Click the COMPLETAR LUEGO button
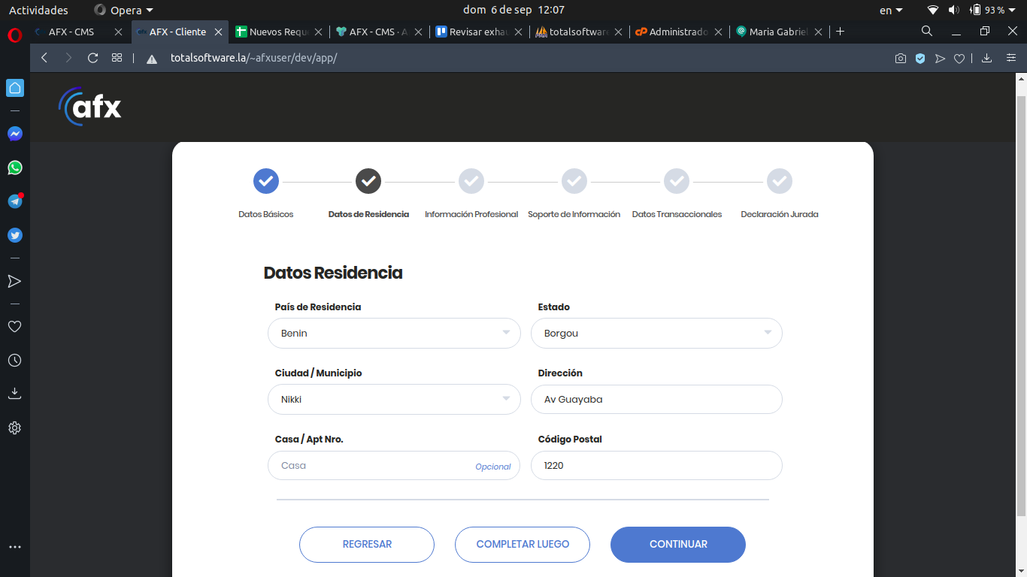 523,544
